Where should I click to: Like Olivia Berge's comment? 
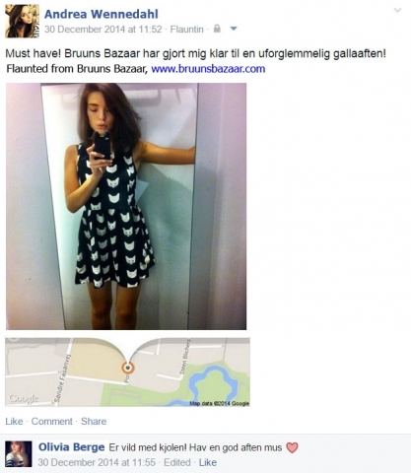point(208,462)
